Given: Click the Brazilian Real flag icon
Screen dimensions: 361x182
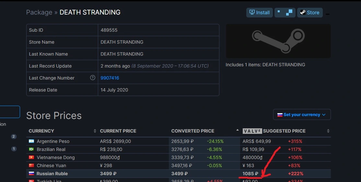Looking at the screenshot, I should pos(31,149).
